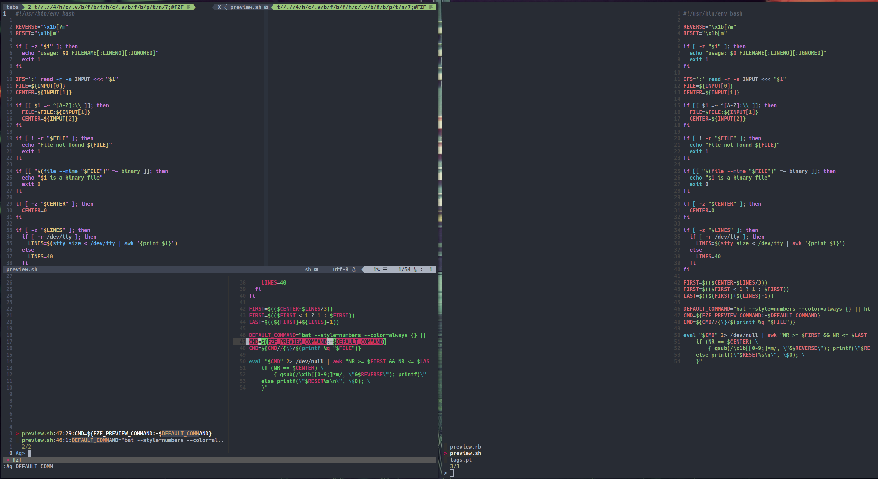The height and width of the screenshot is (479, 878).
Task: Click the modified icon beside preview.sh tab label
Action: [266, 7]
